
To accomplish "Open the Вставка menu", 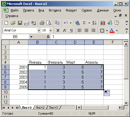I will pyautogui.click(x=55, y=10).
